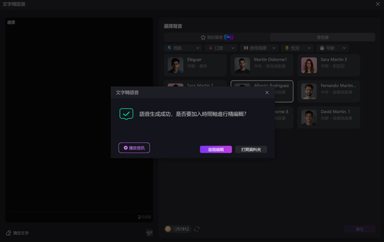384x242 pixels.
Task: Expand the 使用場景 usage scenario dropdown
Action: [259, 48]
